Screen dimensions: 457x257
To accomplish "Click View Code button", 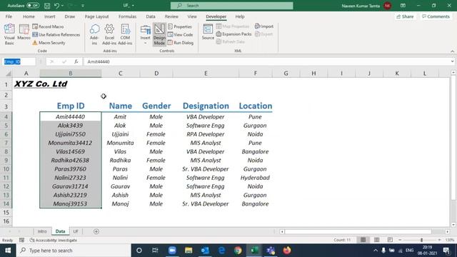I will pyautogui.click(x=181, y=35).
